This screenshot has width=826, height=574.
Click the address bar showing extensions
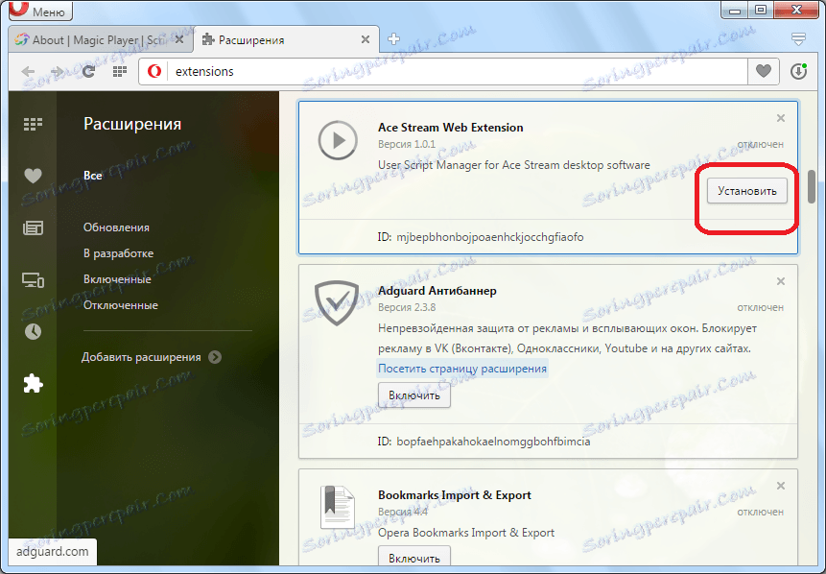click(443, 71)
